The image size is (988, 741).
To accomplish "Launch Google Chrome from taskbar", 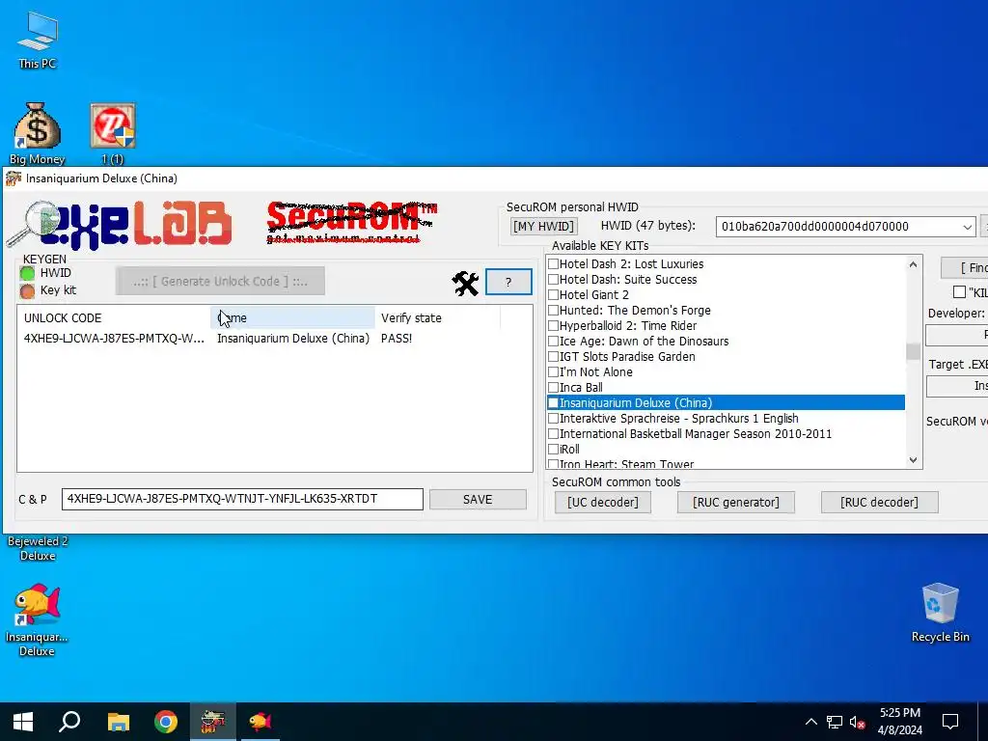I will pos(166,722).
